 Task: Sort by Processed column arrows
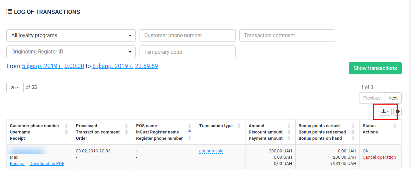(126, 126)
